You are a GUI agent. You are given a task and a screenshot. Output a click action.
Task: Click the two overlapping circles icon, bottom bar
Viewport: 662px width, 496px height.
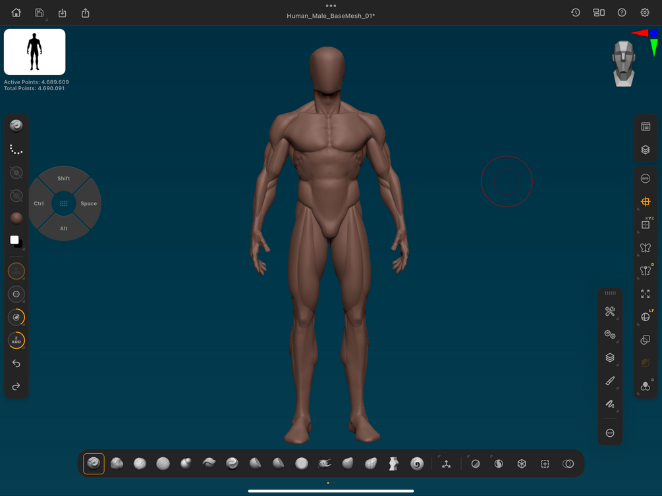(x=568, y=464)
